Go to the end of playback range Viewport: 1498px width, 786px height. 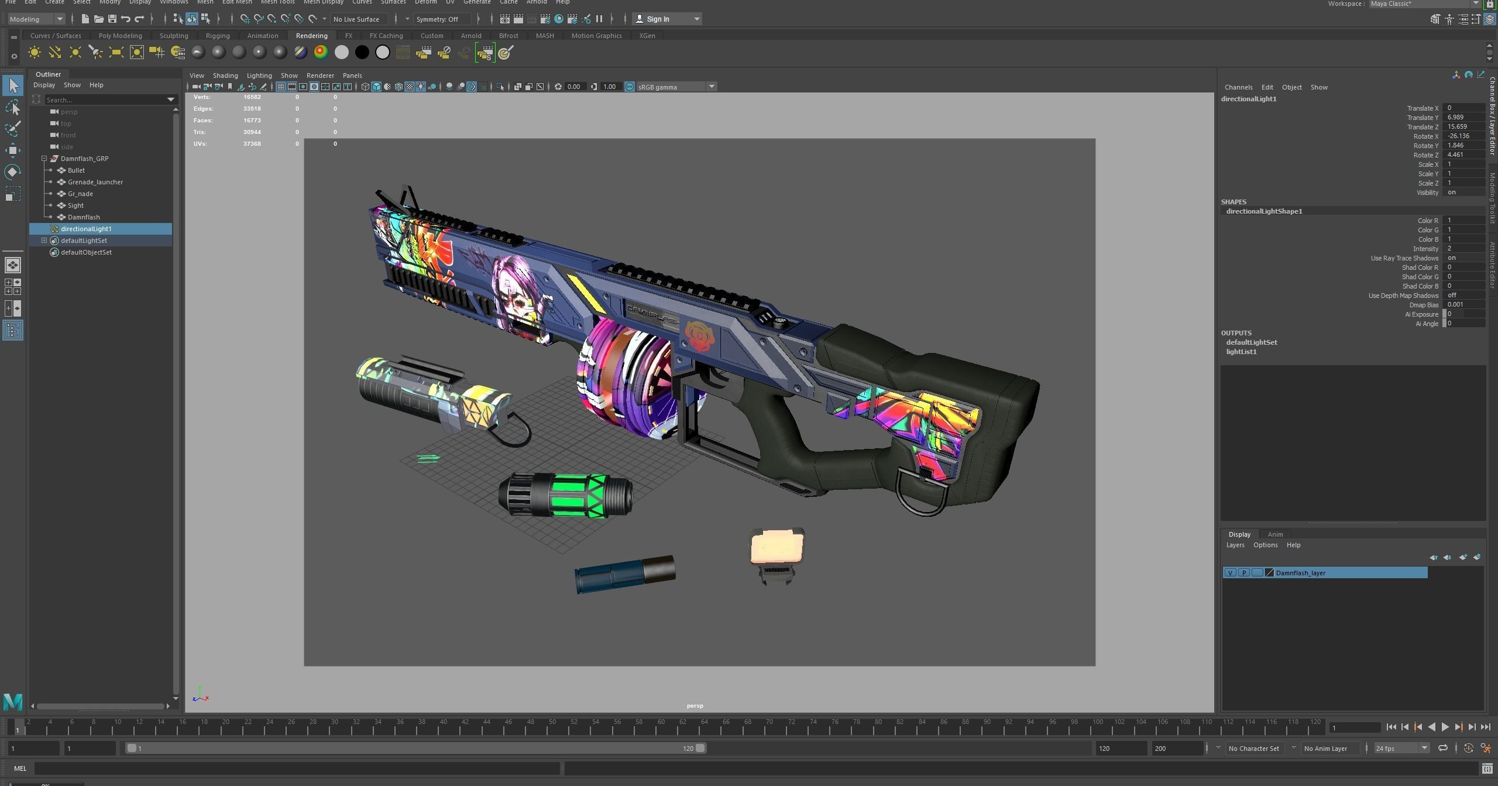1486,727
